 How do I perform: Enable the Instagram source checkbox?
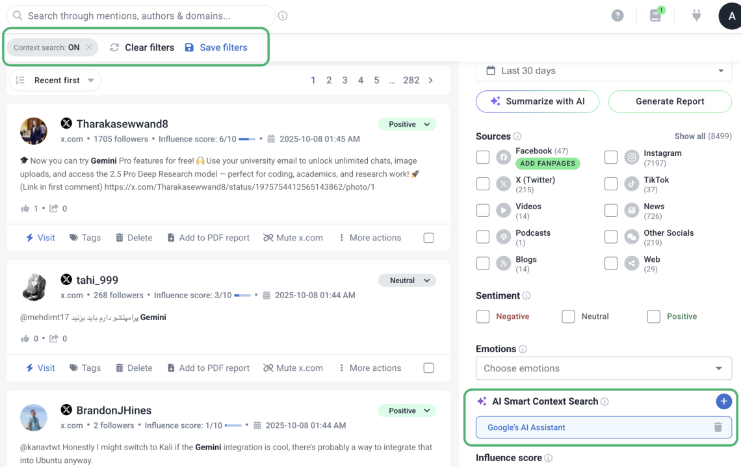click(x=611, y=157)
